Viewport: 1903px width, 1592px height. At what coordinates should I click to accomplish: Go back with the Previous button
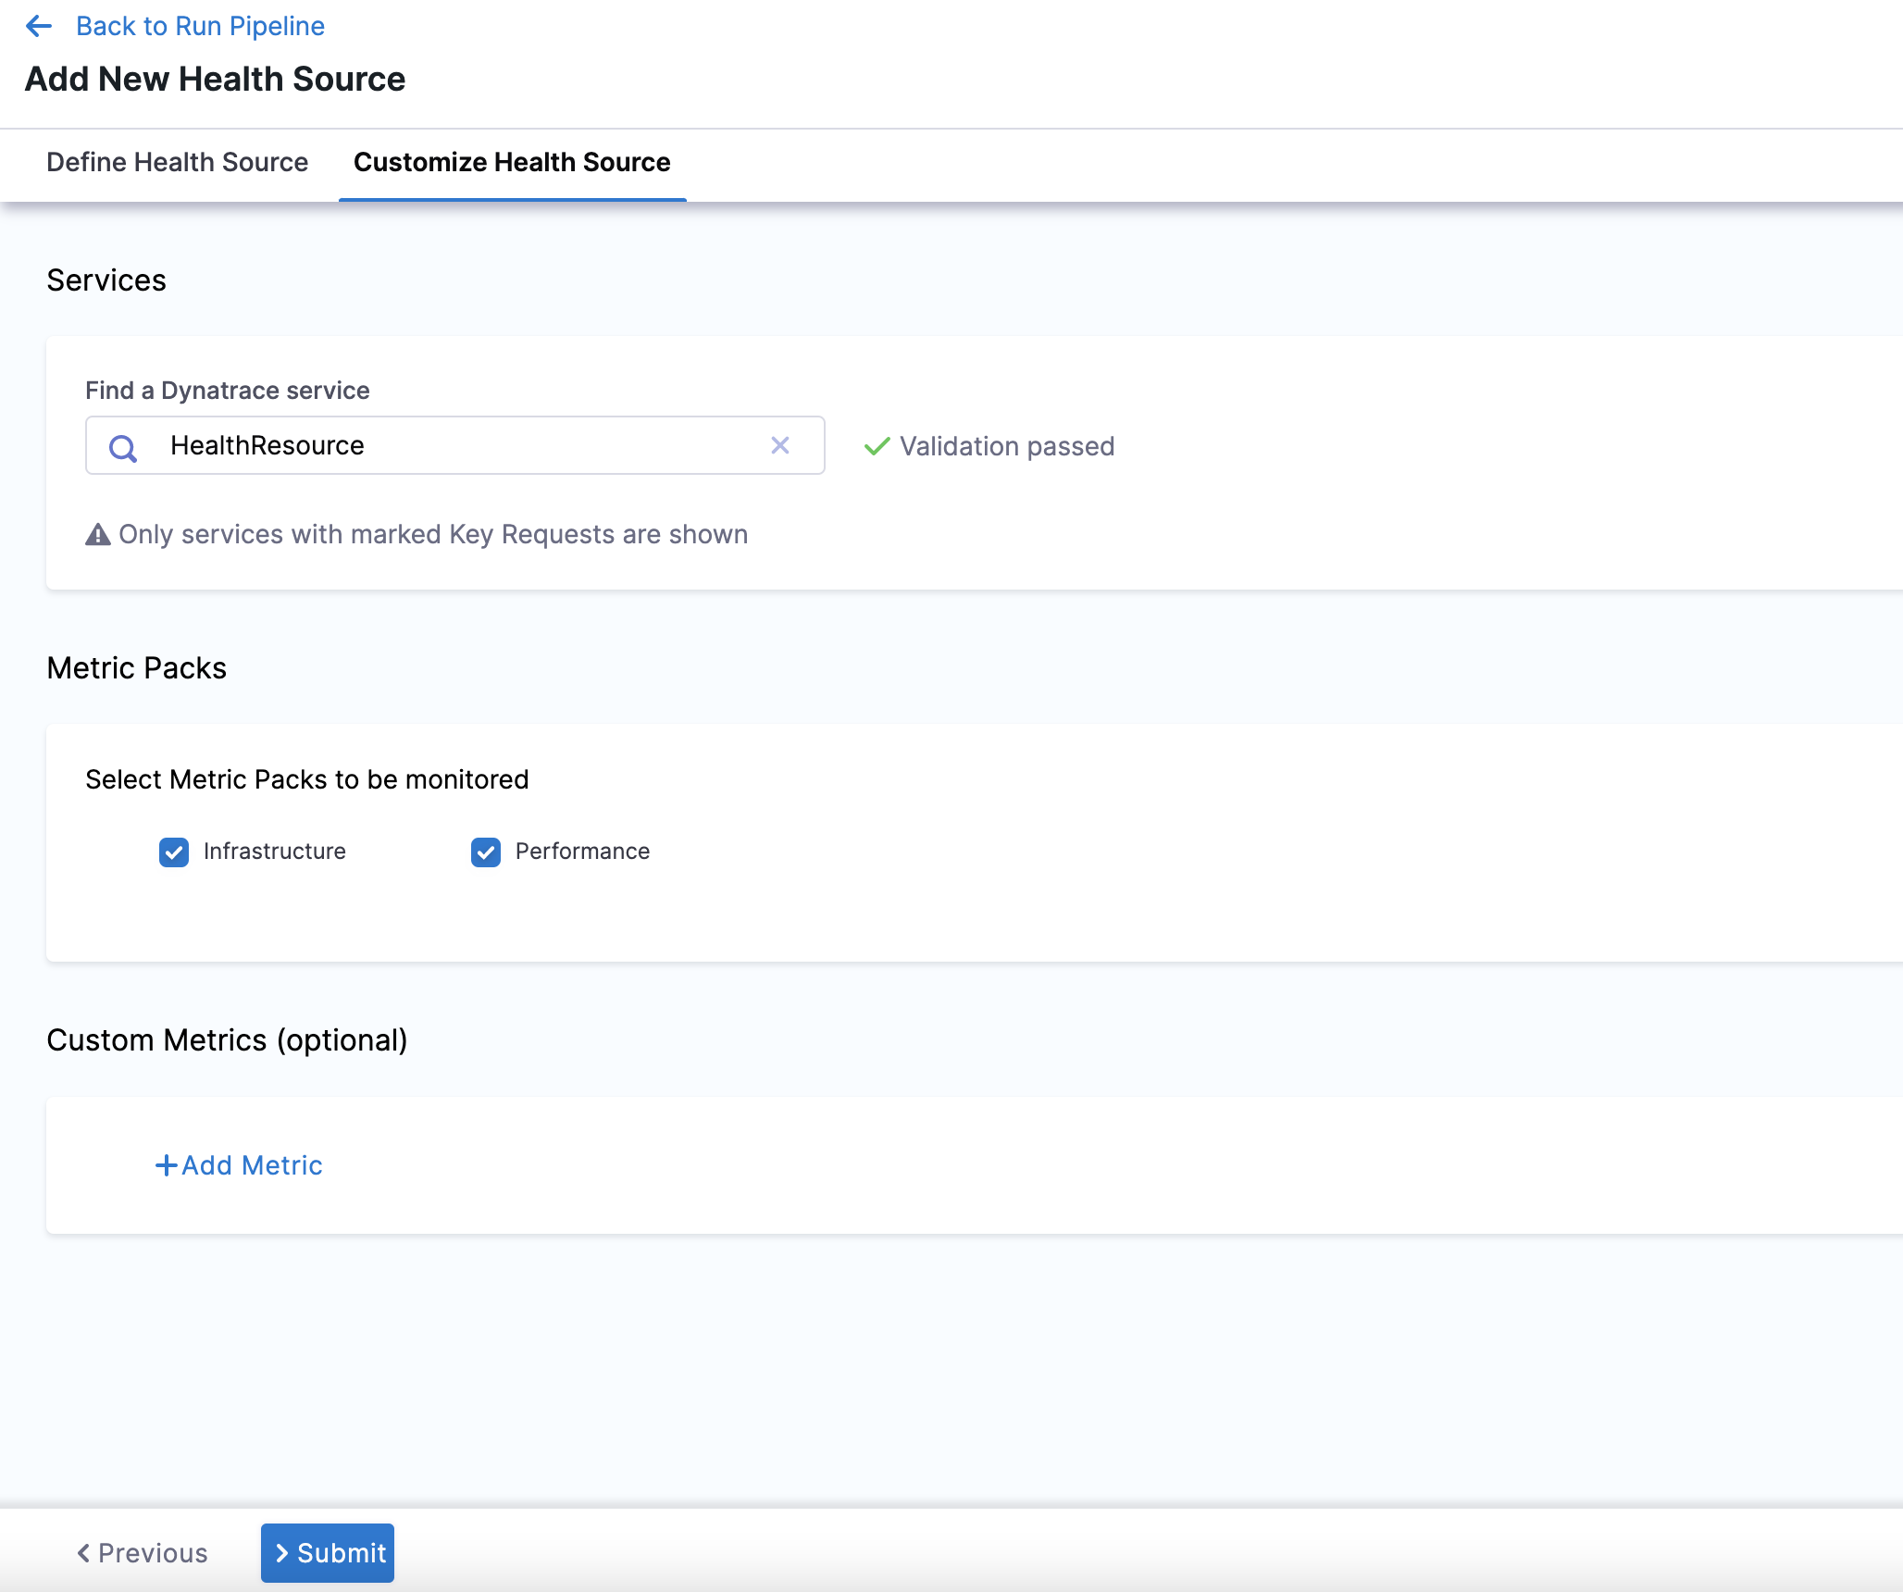point(143,1553)
